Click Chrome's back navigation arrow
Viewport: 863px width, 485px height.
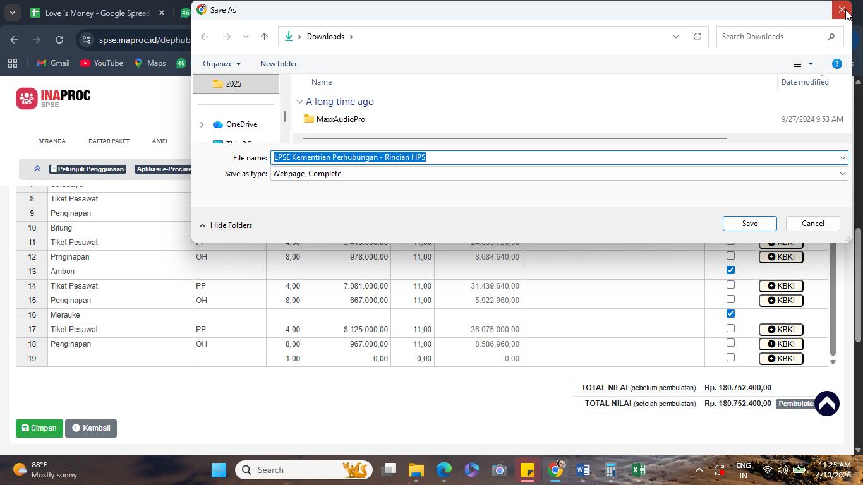(x=14, y=40)
